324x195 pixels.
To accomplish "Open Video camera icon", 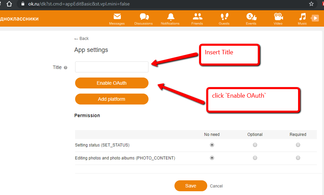I will tap(278, 17).
